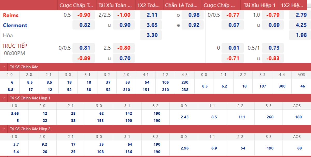The width and height of the screenshot is (311, 157).
Task: Open the Clermont team name
Action: pyautogui.click(x=15, y=25)
